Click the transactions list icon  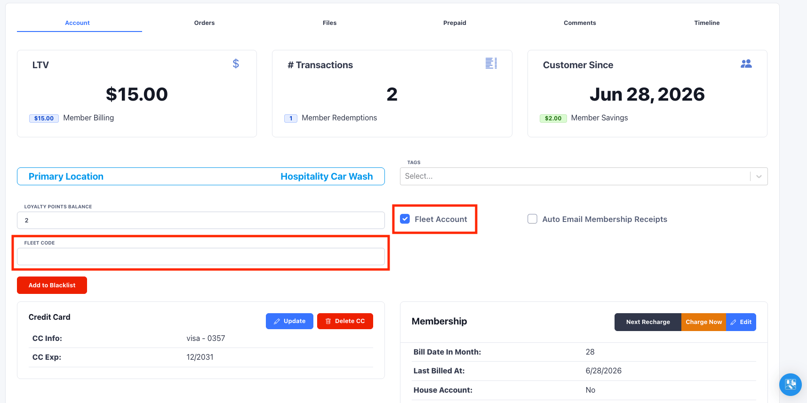(x=491, y=63)
